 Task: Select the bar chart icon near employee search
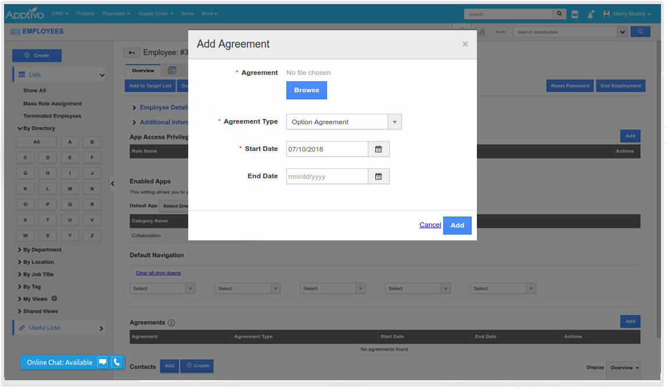[483, 31]
